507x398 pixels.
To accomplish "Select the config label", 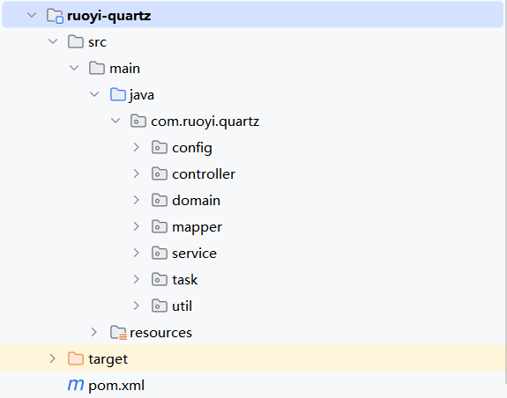I will point(192,148).
